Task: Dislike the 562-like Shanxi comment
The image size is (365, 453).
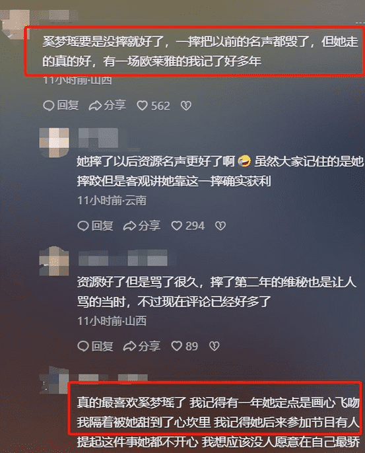Action: (186, 106)
